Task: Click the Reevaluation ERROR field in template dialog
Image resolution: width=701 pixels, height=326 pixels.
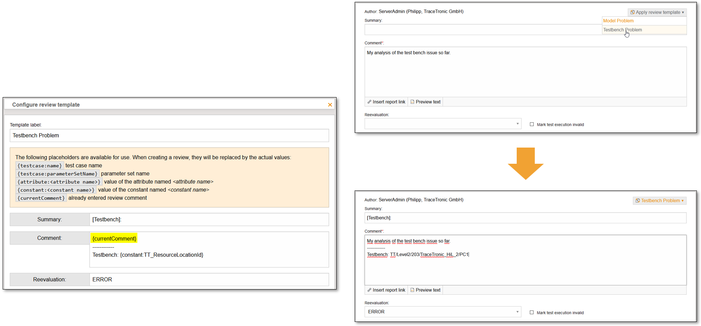Action: tap(209, 279)
